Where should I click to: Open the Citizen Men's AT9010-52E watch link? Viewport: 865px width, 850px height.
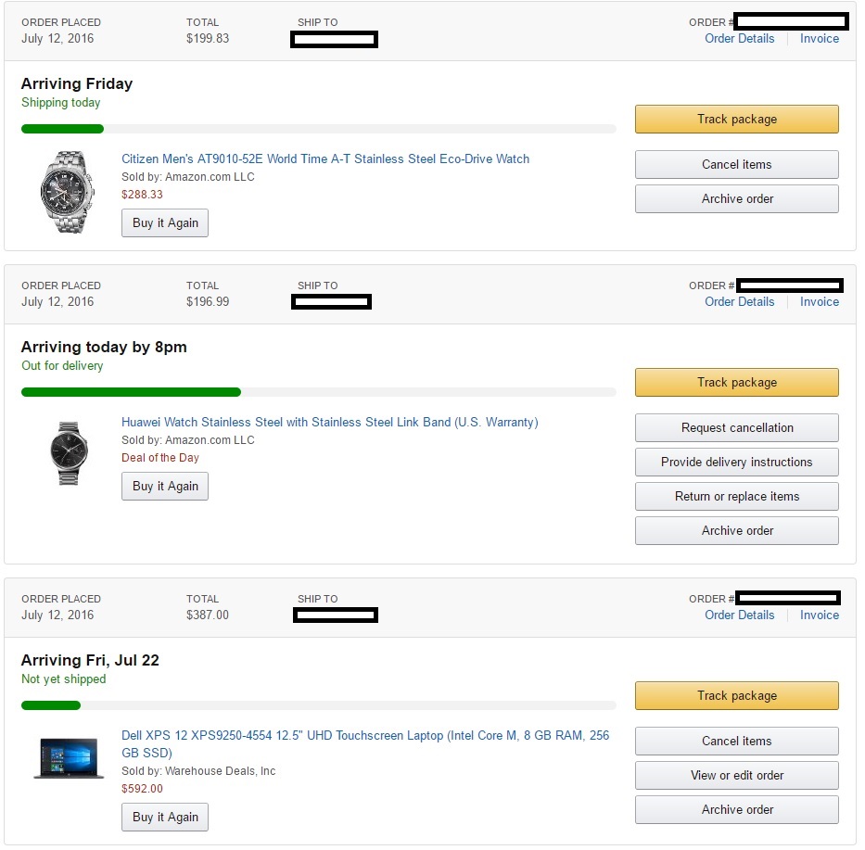pyautogui.click(x=325, y=159)
